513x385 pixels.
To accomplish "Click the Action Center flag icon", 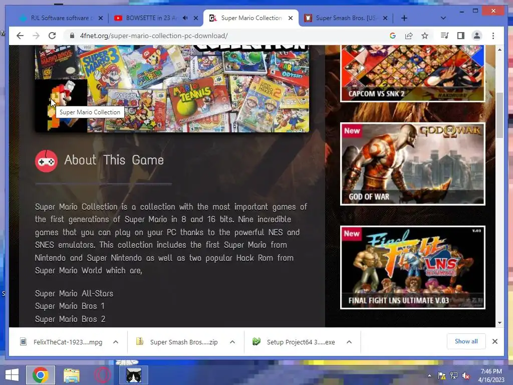I will tap(442, 375).
